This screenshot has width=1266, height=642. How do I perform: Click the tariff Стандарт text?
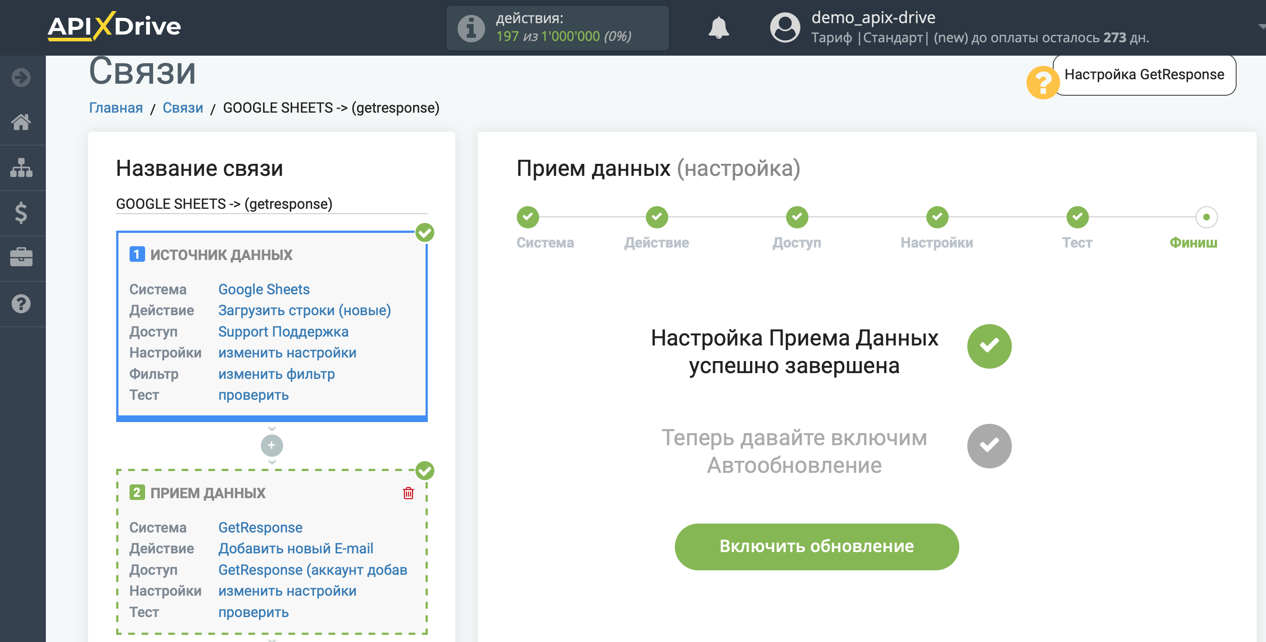tap(893, 37)
